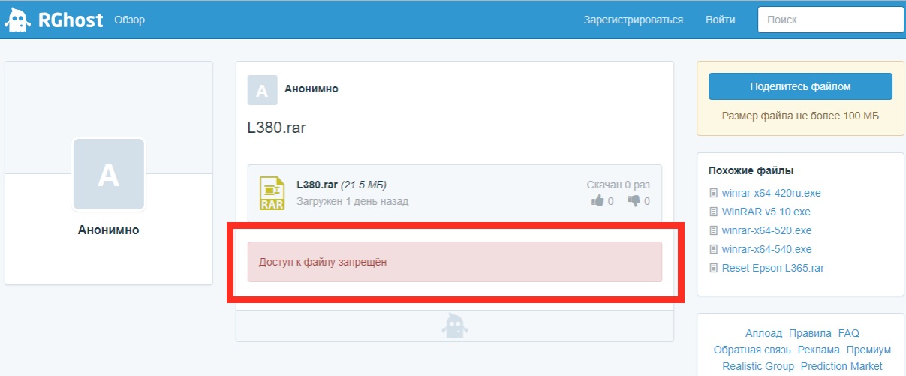Viewport: 906px width, 376px height.
Task: Open the Reset Epson L365.rar link
Action: coord(772,268)
